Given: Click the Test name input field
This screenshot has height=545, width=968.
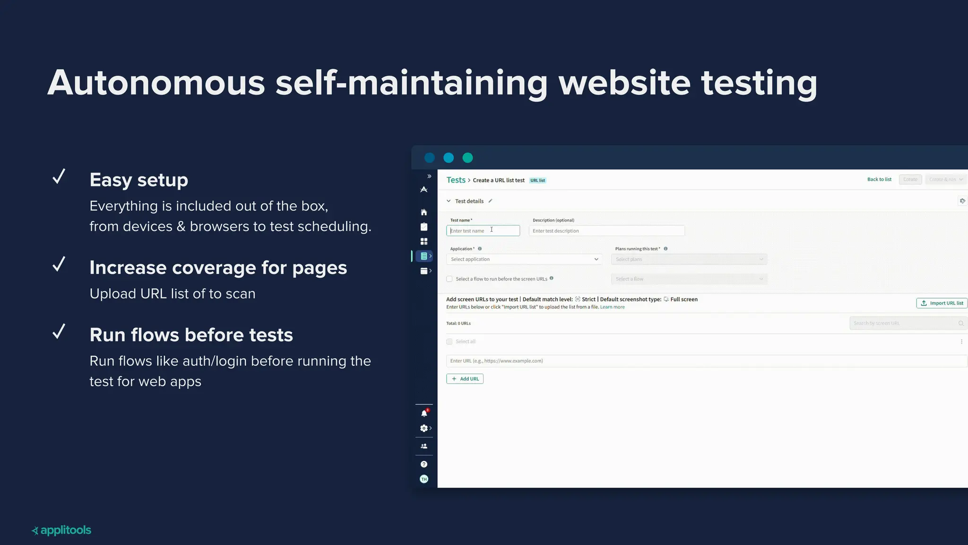Looking at the screenshot, I should coord(483,231).
